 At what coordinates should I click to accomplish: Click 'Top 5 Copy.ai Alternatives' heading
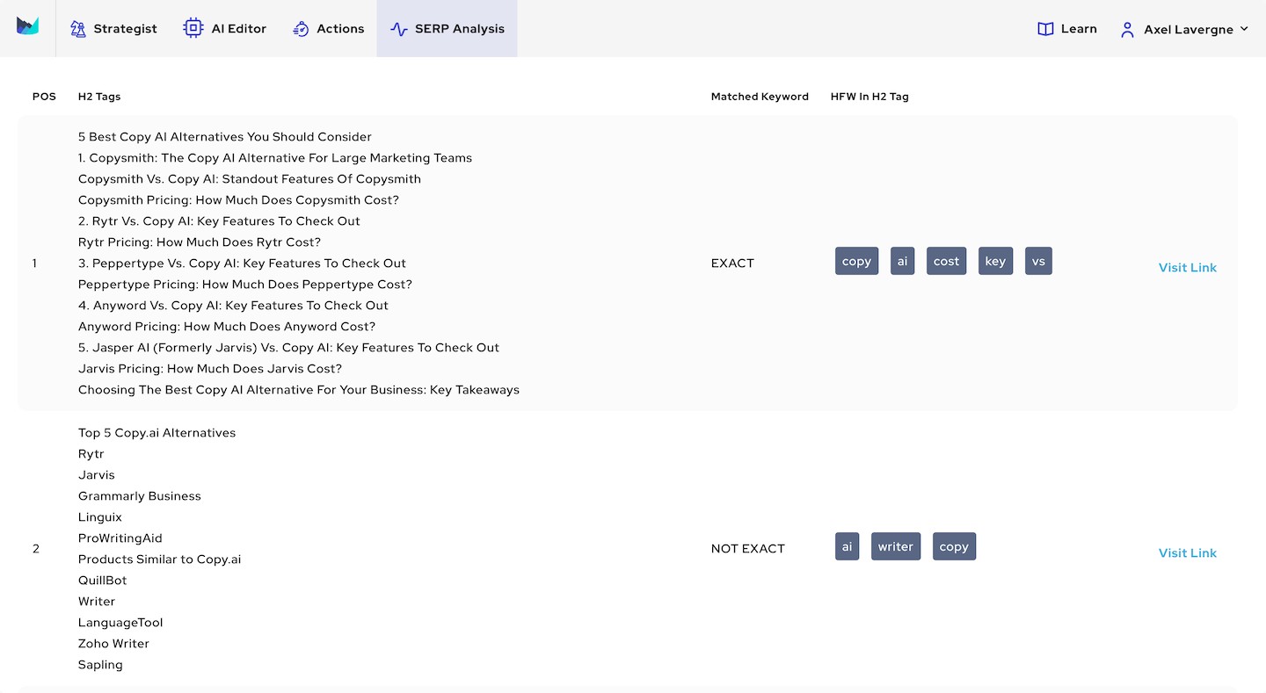[x=157, y=433]
